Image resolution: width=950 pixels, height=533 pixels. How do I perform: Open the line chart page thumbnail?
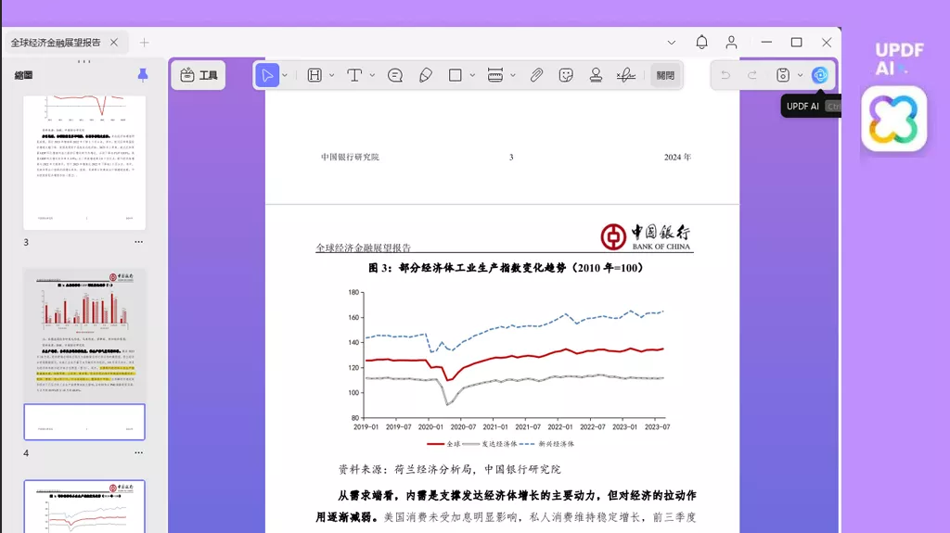pyautogui.click(x=84, y=506)
